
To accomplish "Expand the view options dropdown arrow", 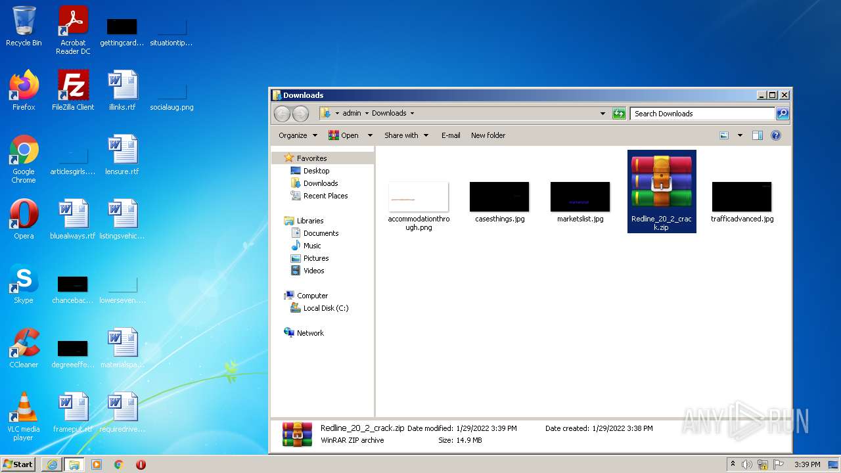I will point(740,135).
